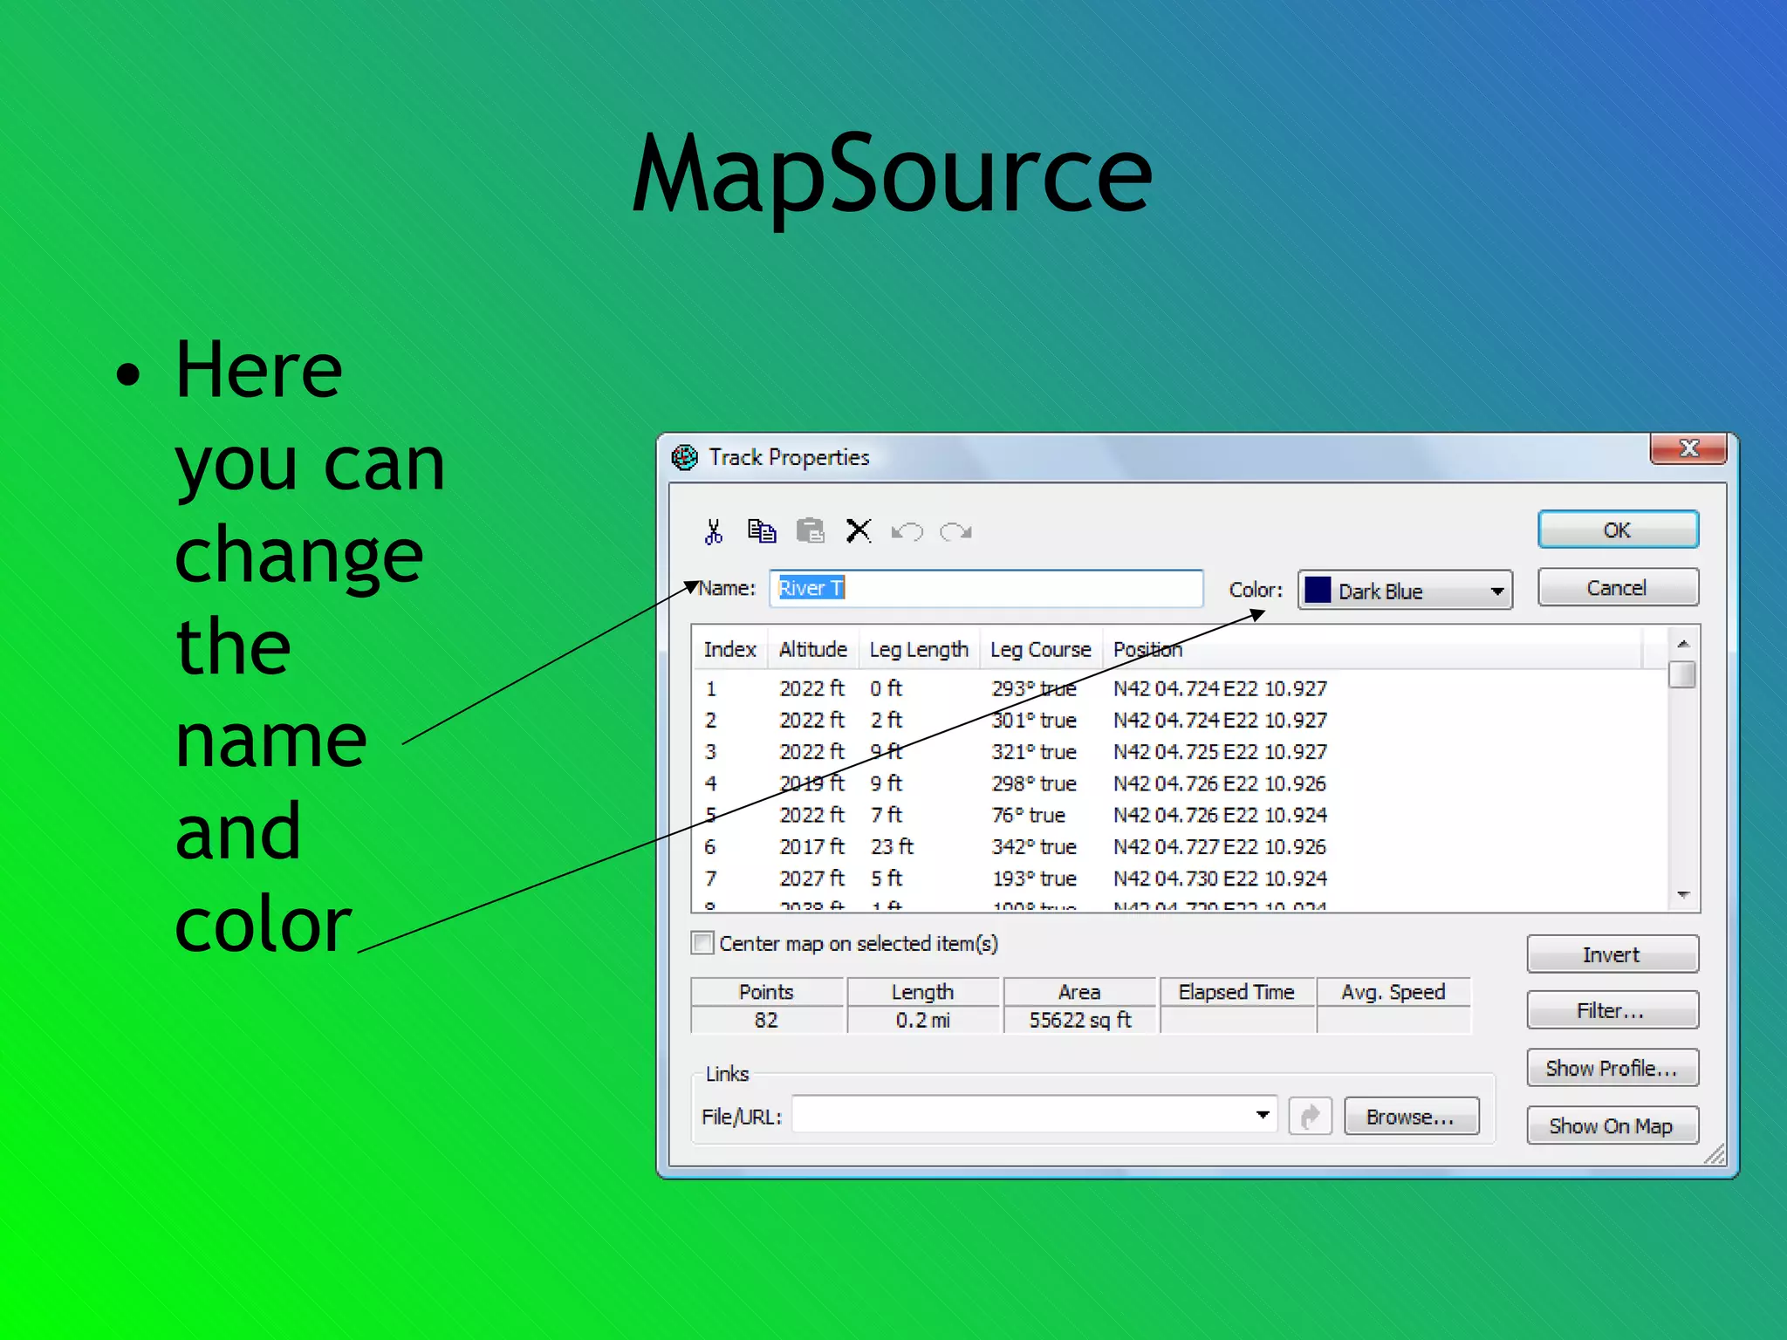Click the list scroll-down arrow
The image size is (1787, 1340).
1683,895
